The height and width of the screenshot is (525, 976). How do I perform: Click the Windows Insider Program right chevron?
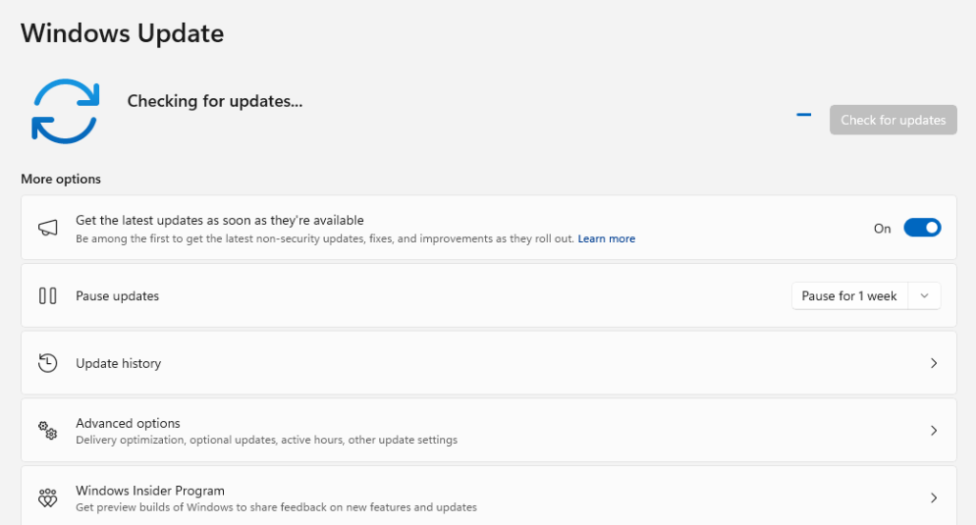[933, 498]
